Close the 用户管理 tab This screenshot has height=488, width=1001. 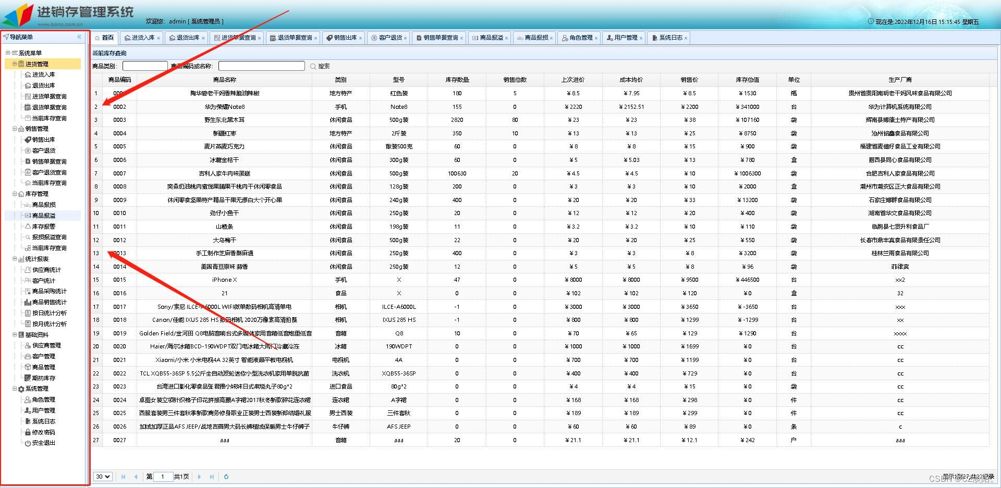coord(641,38)
